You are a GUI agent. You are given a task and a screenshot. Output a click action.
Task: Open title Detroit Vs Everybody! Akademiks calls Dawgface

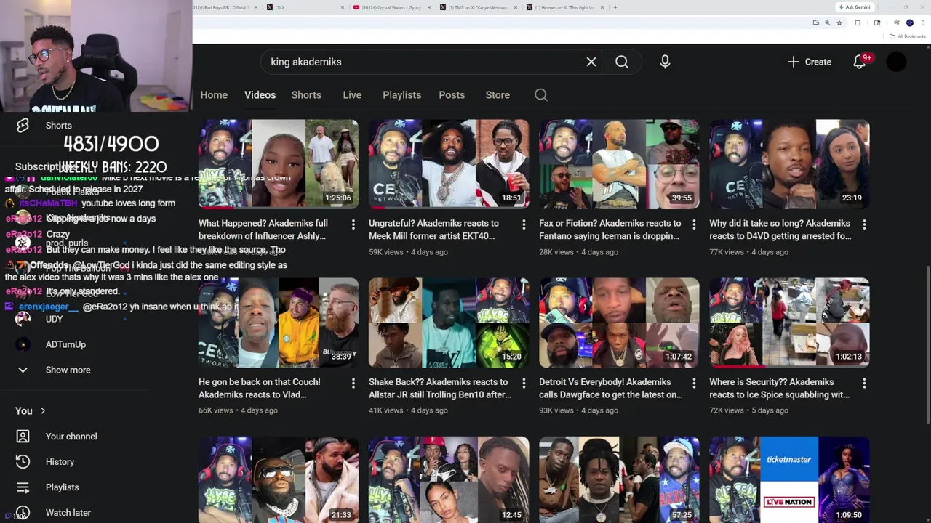pyautogui.click(x=610, y=388)
